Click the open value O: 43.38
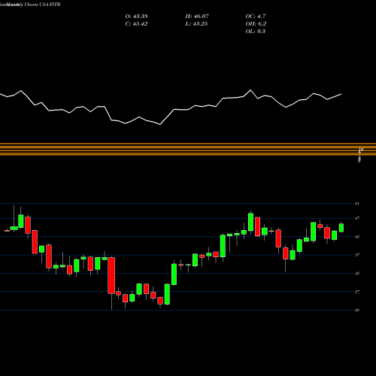 [136, 17]
